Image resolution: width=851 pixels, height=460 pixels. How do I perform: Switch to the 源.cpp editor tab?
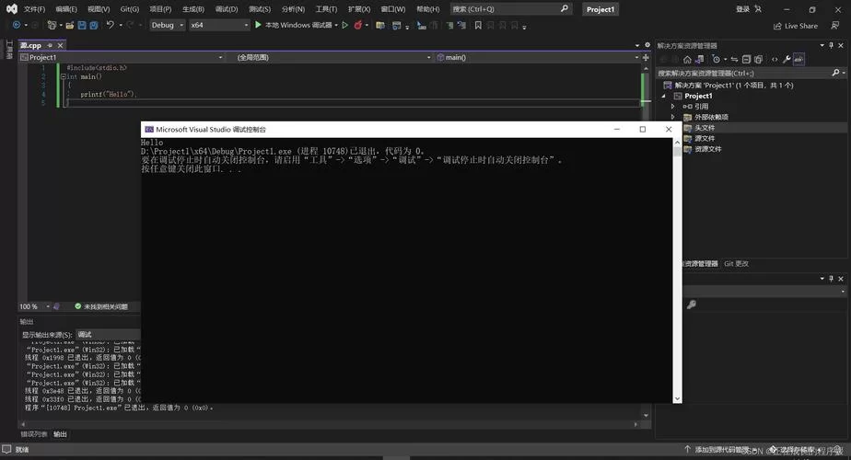tap(31, 45)
